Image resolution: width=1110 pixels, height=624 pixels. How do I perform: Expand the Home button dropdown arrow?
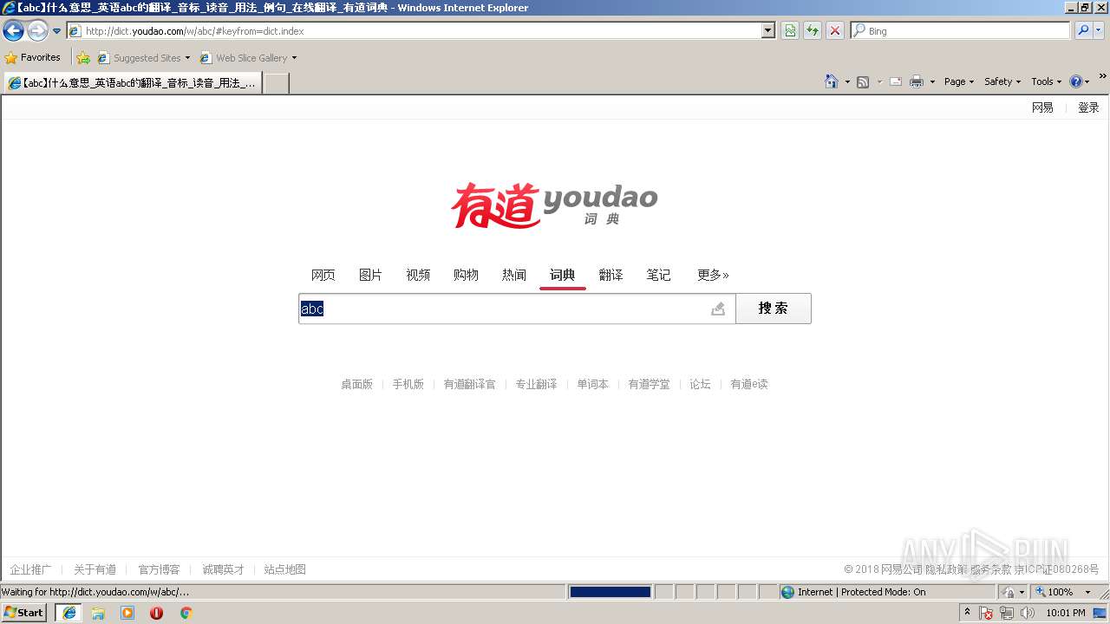click(x=847, y=81)
